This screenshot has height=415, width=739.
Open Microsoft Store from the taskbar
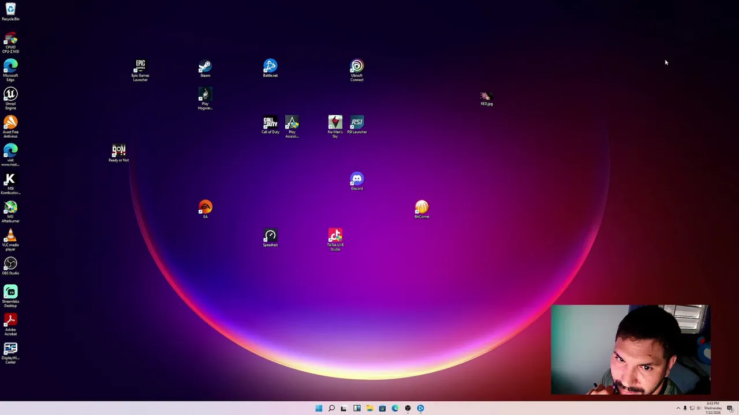(x=382, y=408)
